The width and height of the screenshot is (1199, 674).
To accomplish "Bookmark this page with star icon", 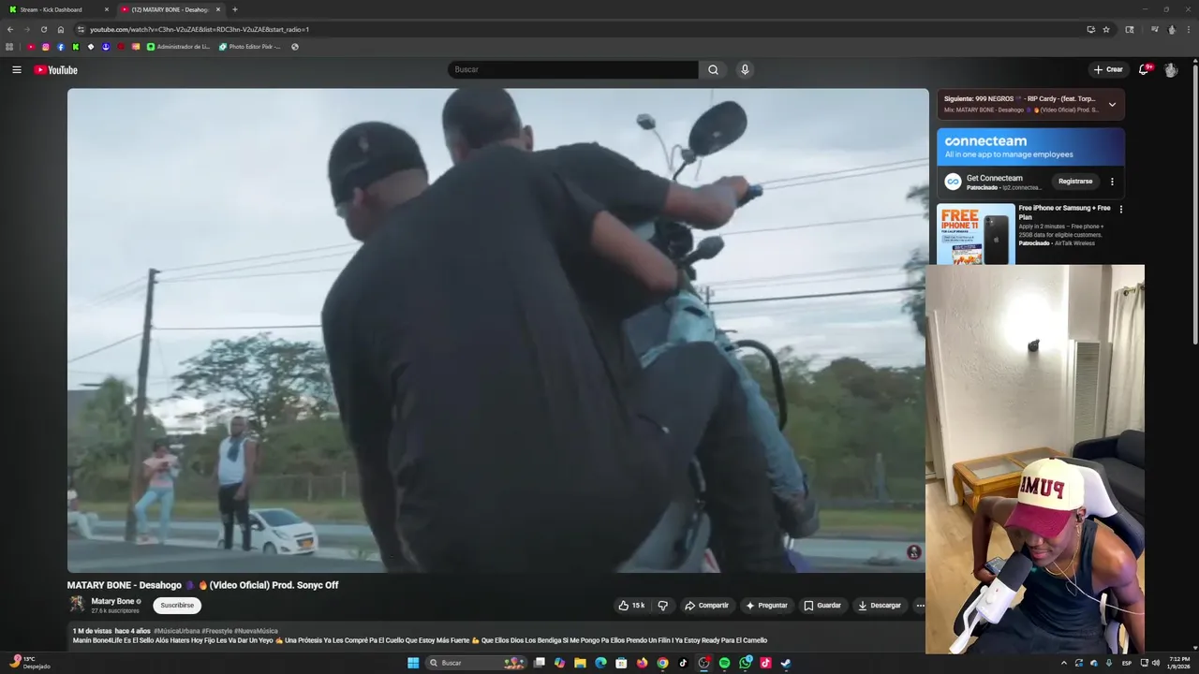I will 1106,29.
